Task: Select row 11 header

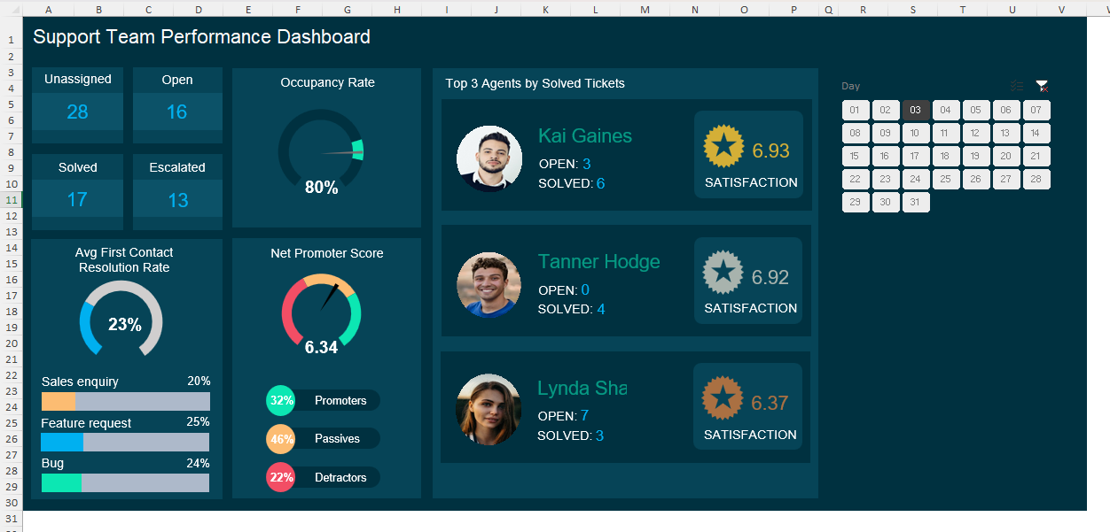Action: point(11,200)
